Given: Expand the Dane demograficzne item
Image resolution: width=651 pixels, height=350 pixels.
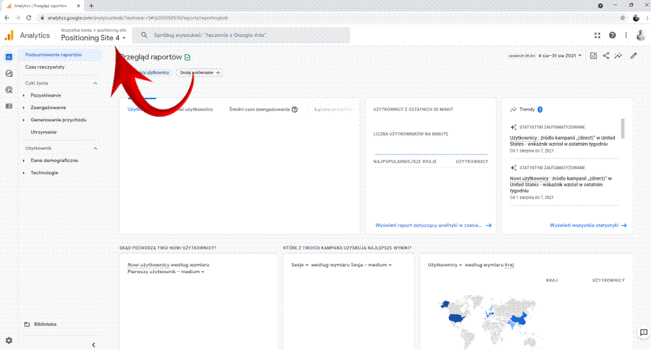Looking at the screenshot, I should coord(24,161).
